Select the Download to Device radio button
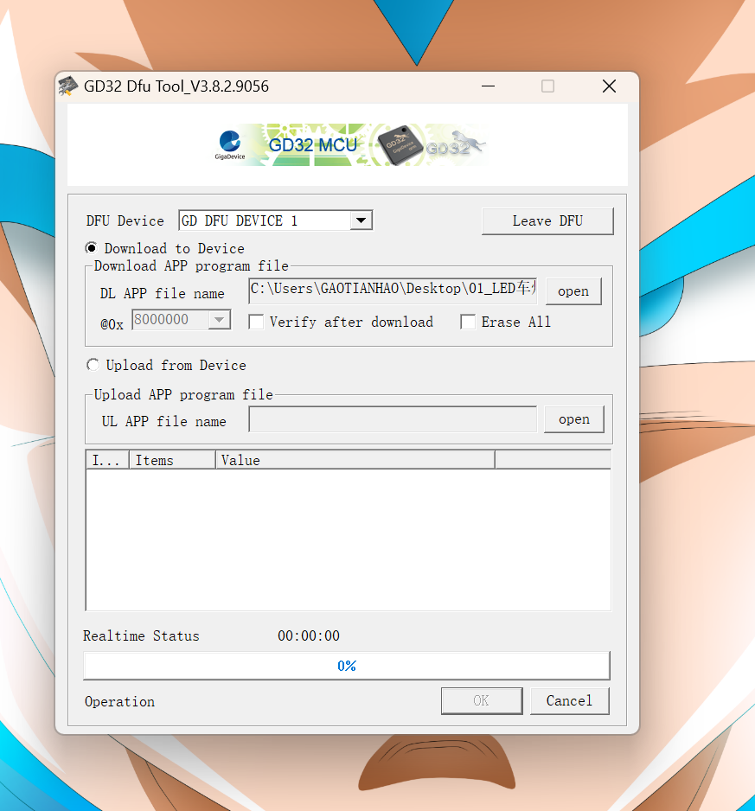 [x=92, y=248]
